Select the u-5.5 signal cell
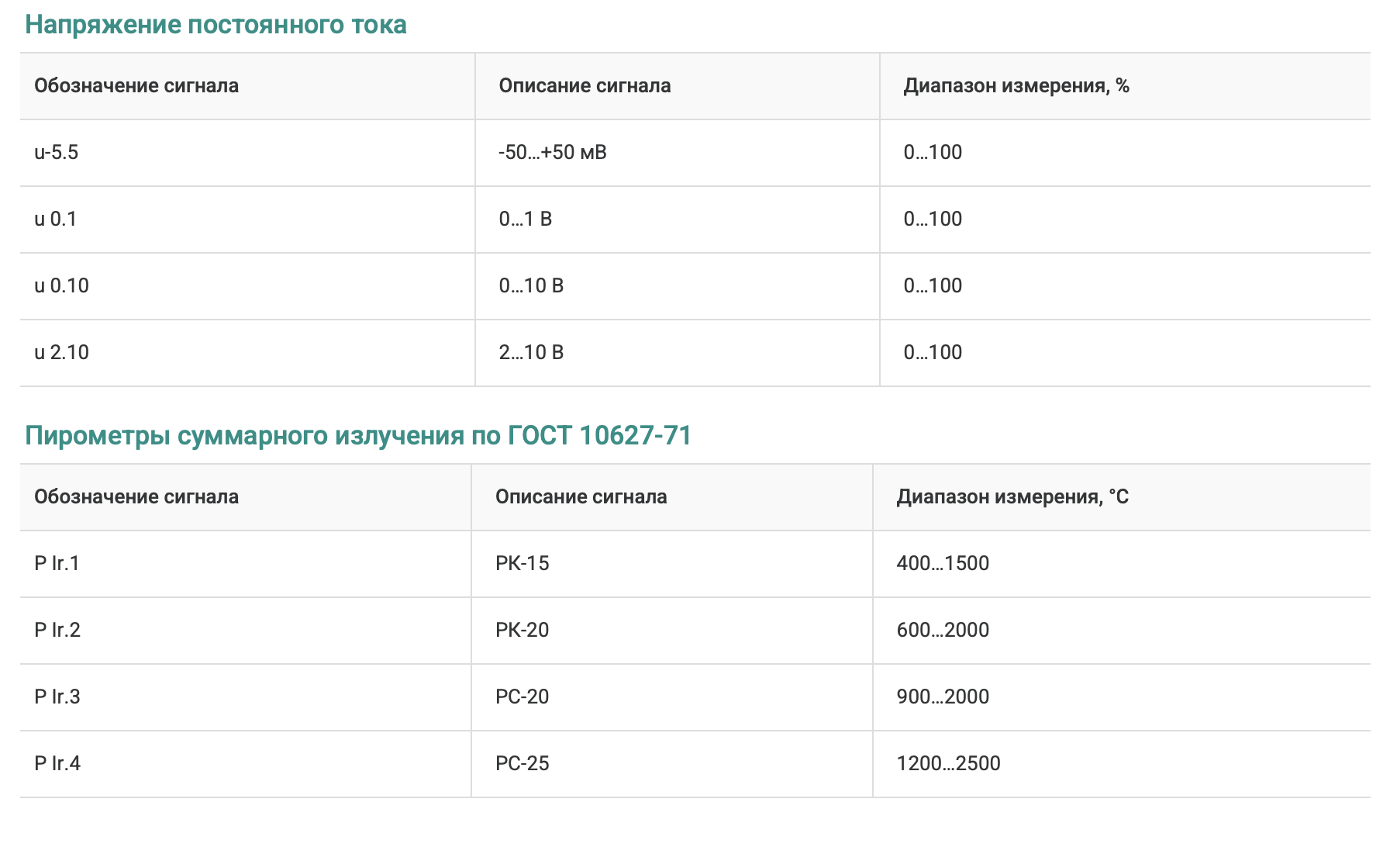This screenshot has height=847, width=1383. [x=57, y=153]
